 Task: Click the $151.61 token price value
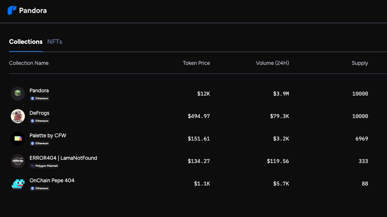coord(199,139)
